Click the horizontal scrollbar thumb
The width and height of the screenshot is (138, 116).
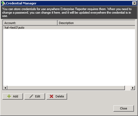pos(66,88)
